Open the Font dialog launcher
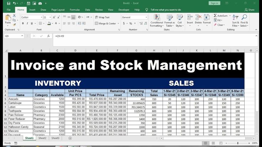 60,30
